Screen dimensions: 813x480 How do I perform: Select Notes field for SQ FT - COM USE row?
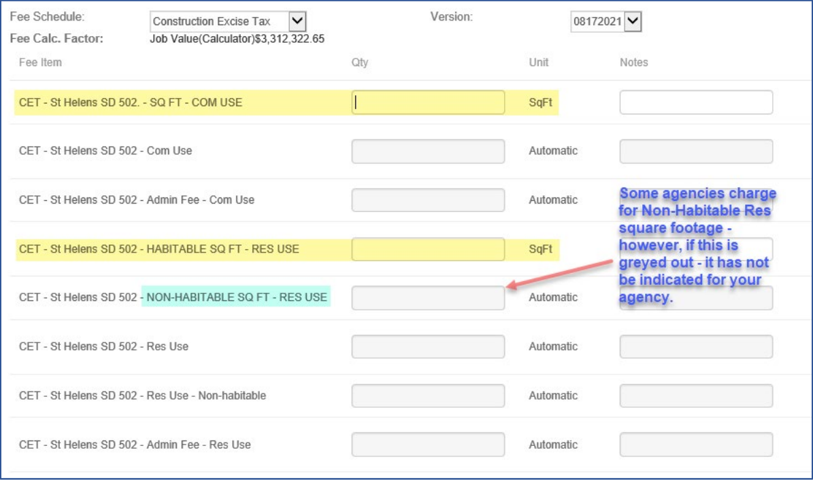[695, 102]
